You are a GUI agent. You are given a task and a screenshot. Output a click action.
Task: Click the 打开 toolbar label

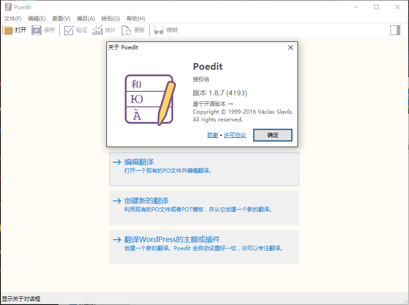[21, 30]
